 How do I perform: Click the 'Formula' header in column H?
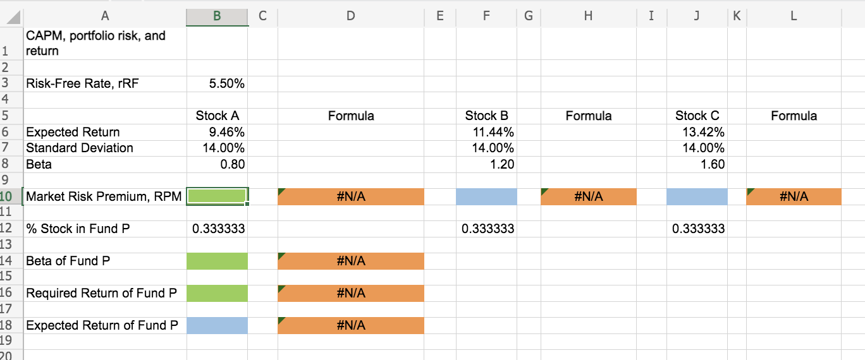pyautogui.click(x=588, y=116)
